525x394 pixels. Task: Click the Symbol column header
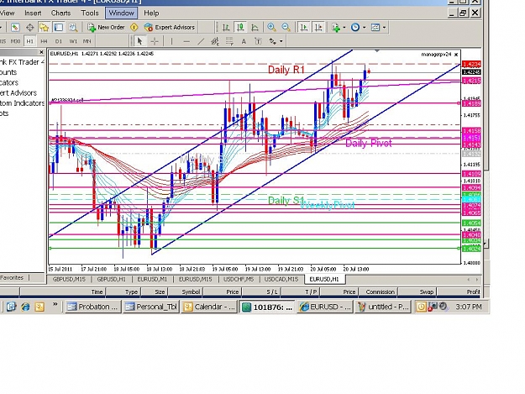[186, 292]
